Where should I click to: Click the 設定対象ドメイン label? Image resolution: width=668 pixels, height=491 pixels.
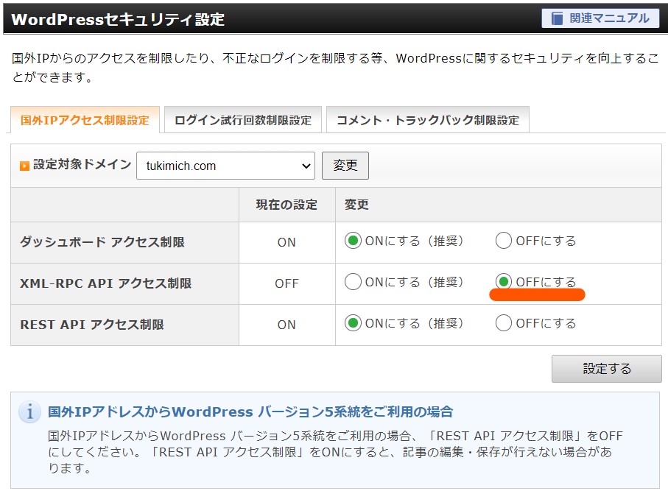pos(82,164)
